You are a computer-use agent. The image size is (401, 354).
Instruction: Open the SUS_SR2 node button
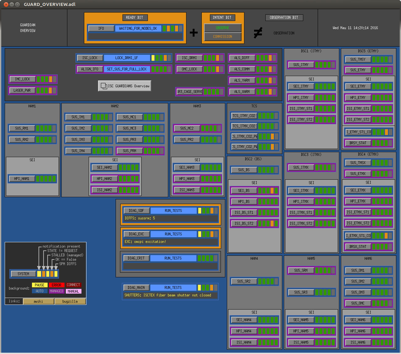244,281
